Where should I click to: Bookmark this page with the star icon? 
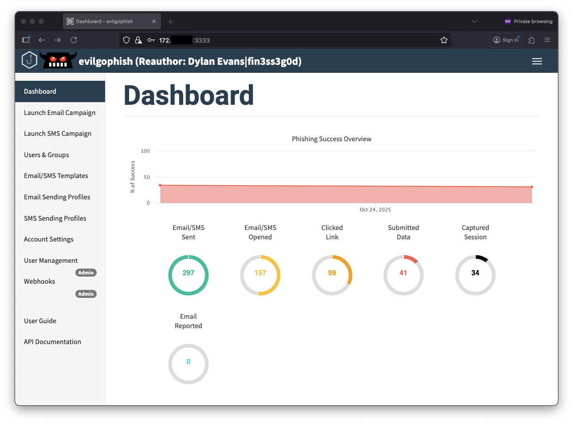pos(443,40)
